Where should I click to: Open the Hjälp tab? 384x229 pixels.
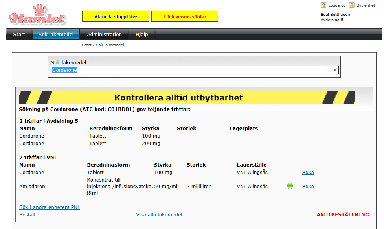pos(141,34)
